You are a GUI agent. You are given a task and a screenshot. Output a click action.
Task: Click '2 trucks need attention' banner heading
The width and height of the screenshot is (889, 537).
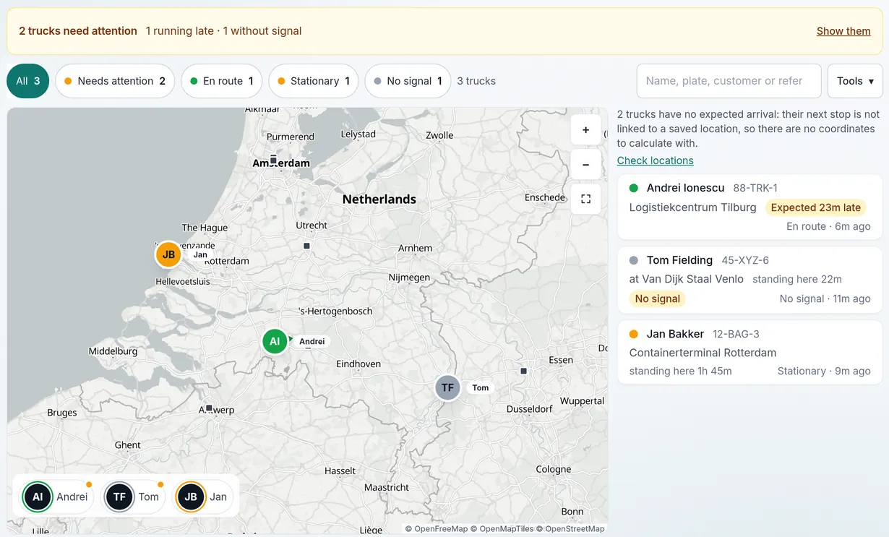point(78,31)
